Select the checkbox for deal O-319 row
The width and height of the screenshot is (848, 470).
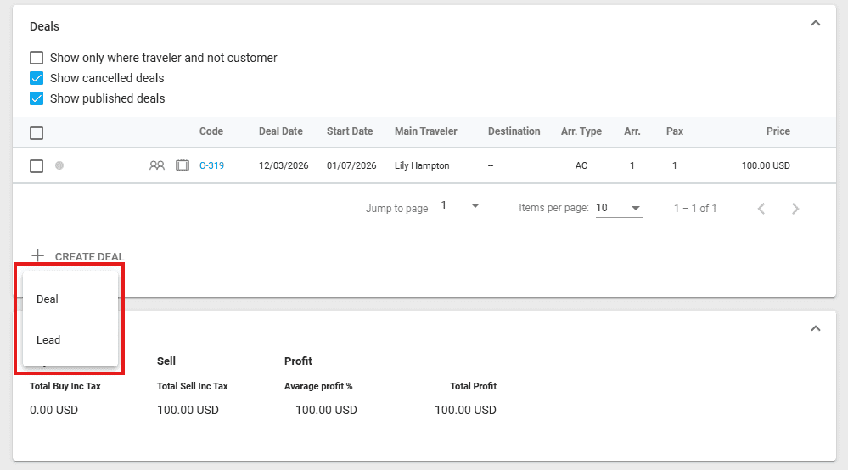click(37, 166)
